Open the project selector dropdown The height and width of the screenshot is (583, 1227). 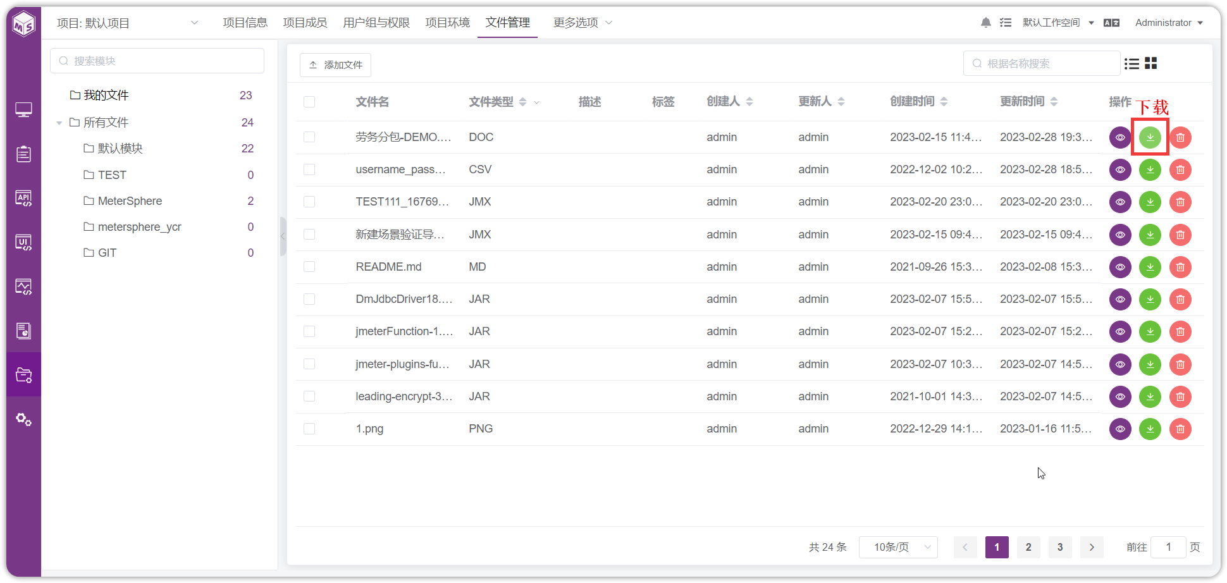point(128,23)
